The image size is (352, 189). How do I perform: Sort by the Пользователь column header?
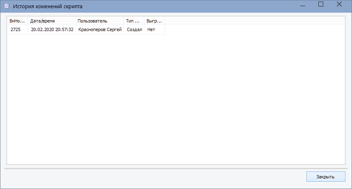[x=99, y=20]
